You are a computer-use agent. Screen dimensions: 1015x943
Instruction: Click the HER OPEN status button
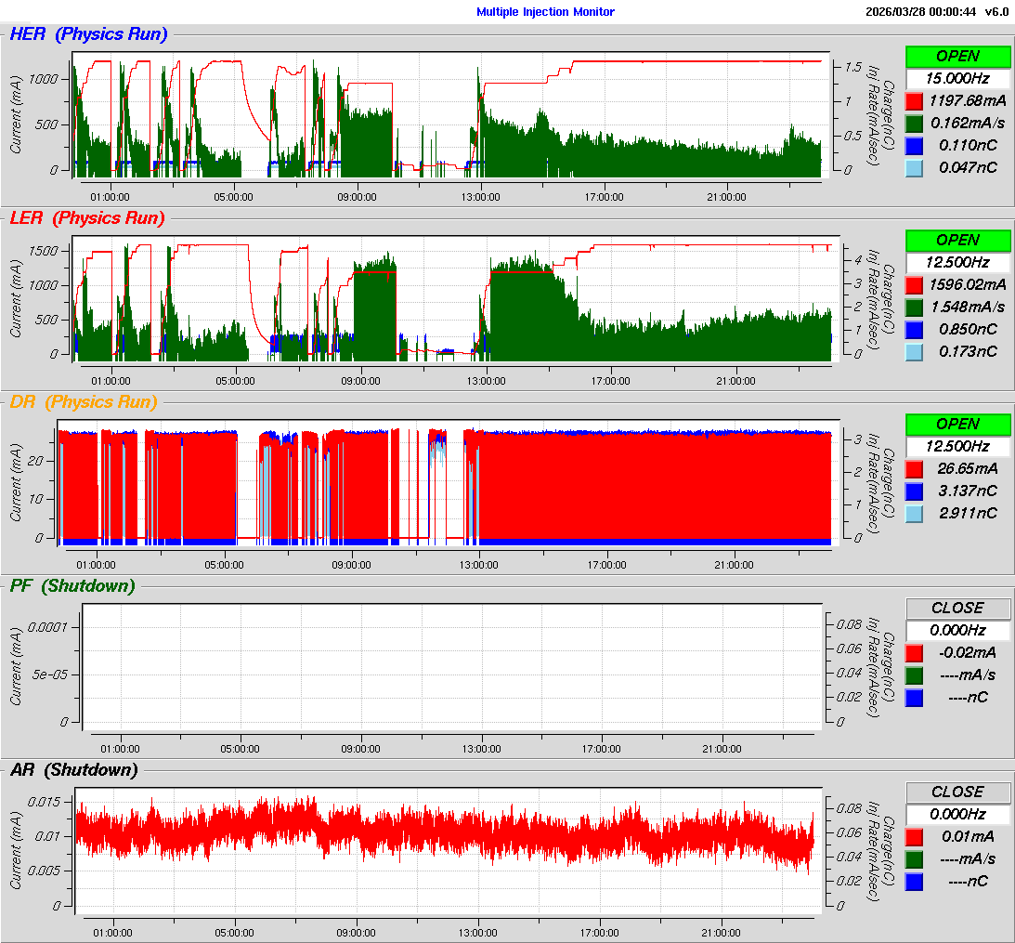(x=957, y=56)
